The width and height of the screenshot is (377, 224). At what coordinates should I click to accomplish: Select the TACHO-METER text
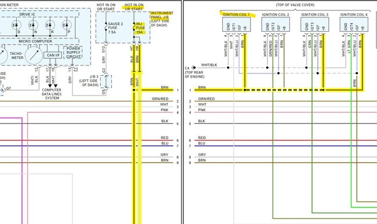coord(17,56)
